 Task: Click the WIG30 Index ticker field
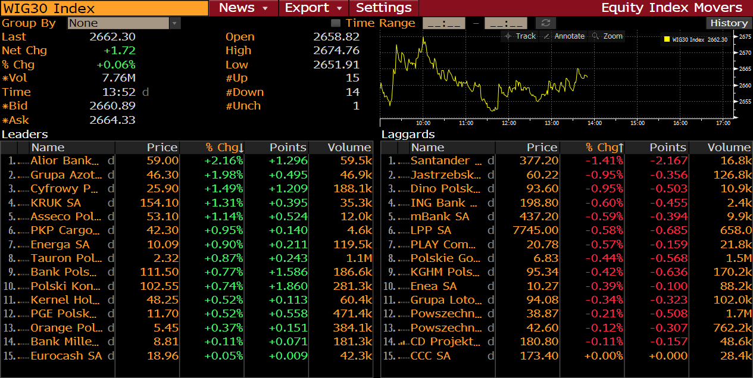(x=104, y=8)
